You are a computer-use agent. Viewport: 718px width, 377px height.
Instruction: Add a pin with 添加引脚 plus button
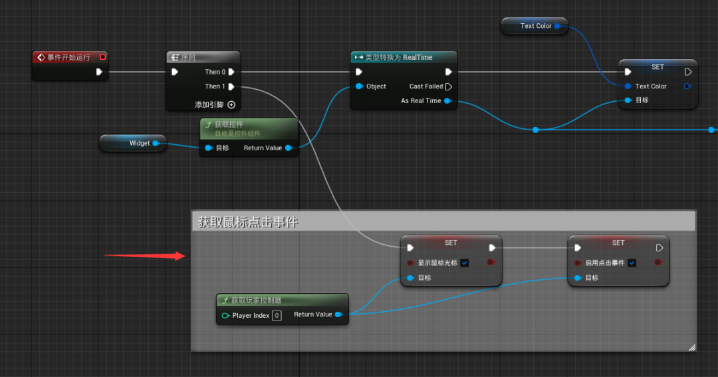point(231,105)
